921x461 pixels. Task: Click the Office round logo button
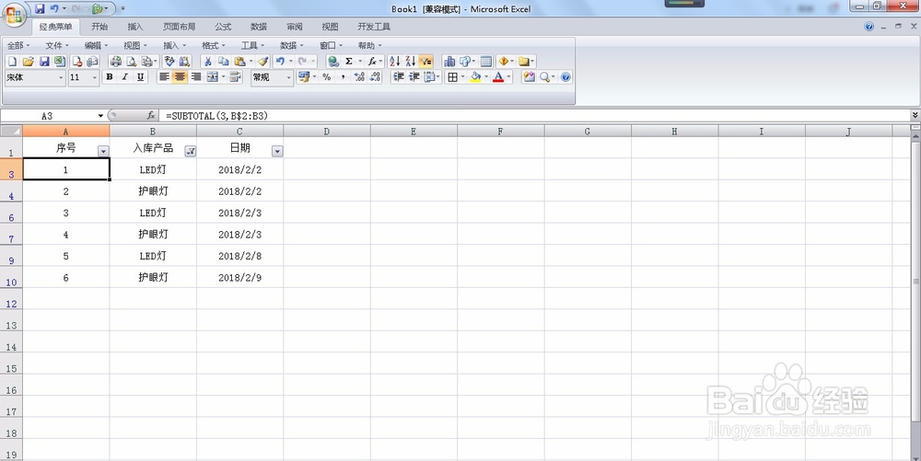coord(14,14)
